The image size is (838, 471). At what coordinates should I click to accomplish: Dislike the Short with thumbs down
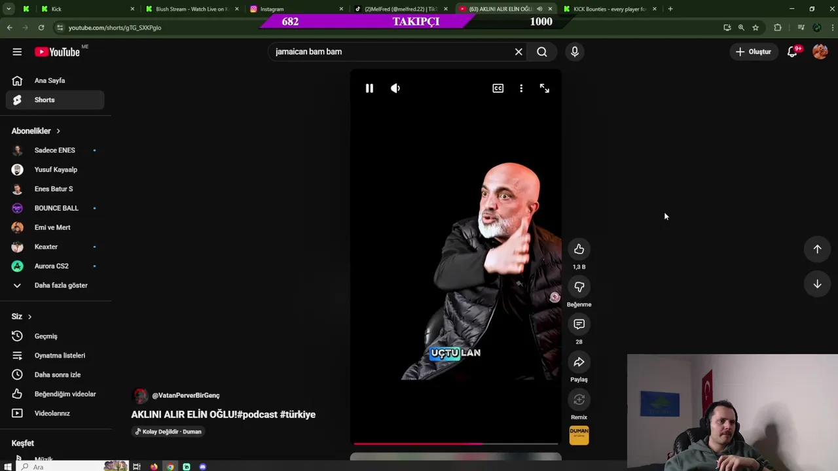[579, 287]
